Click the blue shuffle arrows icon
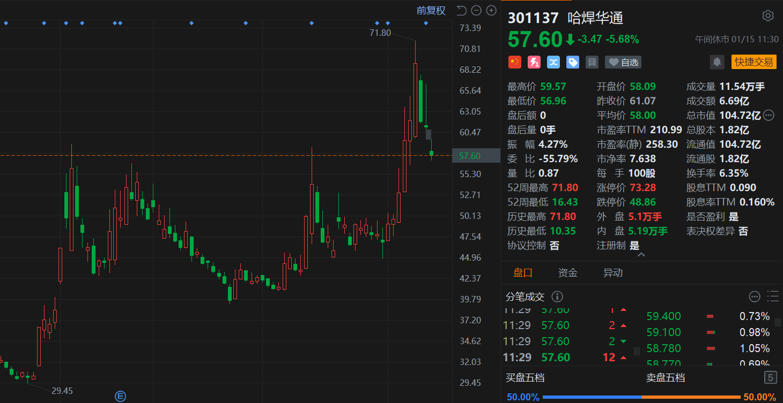783x403 pixels. 553,62
